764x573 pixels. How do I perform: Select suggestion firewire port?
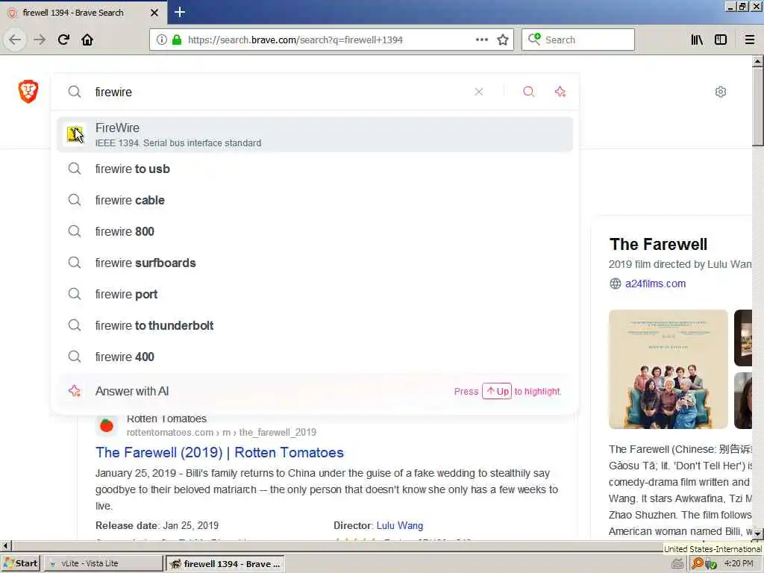(315, 294)
